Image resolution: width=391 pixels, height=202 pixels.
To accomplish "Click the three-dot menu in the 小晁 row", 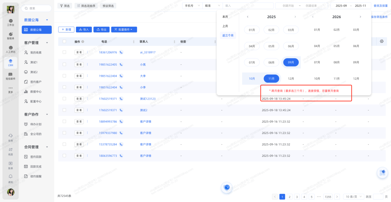I will click(x=87, y=64).
